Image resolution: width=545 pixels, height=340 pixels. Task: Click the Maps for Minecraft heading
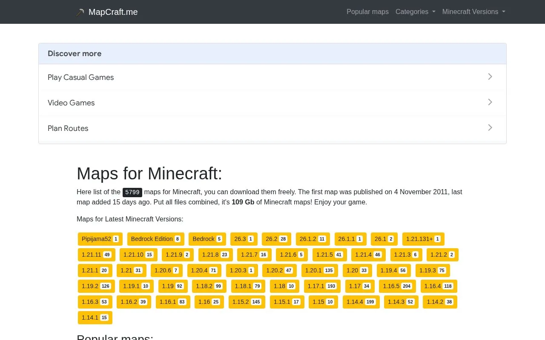coord(149,173)
